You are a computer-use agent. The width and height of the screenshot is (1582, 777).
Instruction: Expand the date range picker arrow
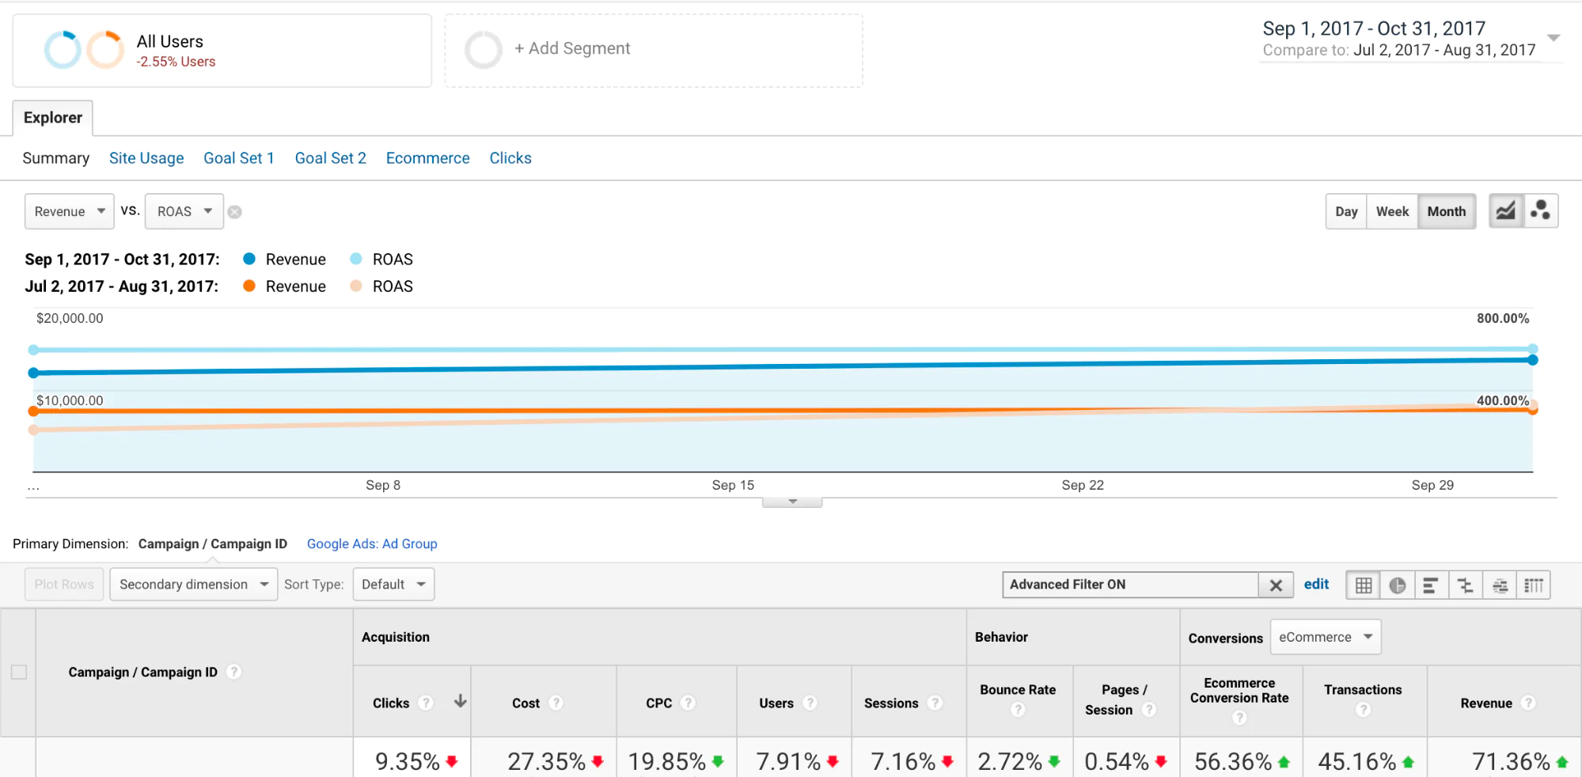tap(1554, 38)
